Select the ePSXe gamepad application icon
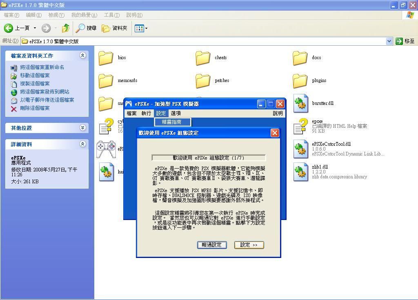The image size is (418, 300). [x=106, y=149]
